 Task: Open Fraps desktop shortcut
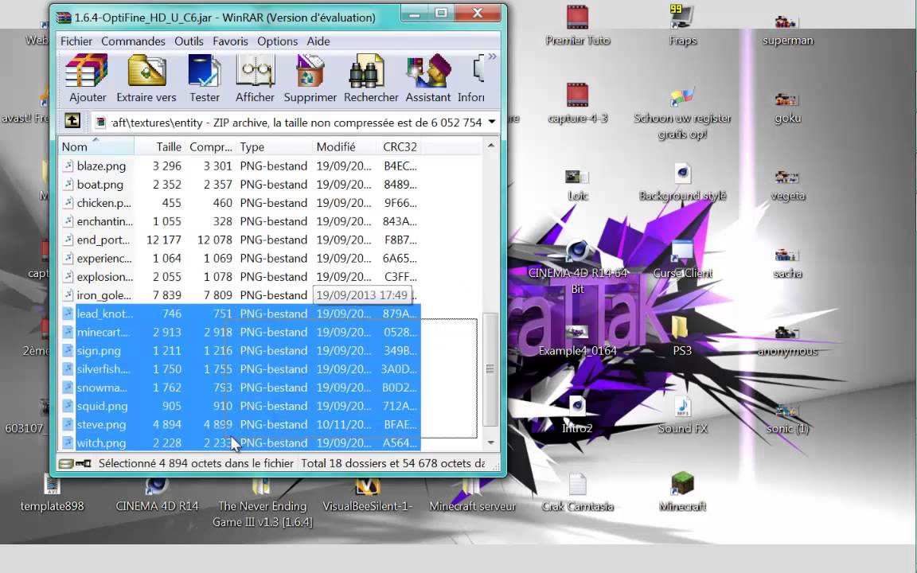pos(682,25)
